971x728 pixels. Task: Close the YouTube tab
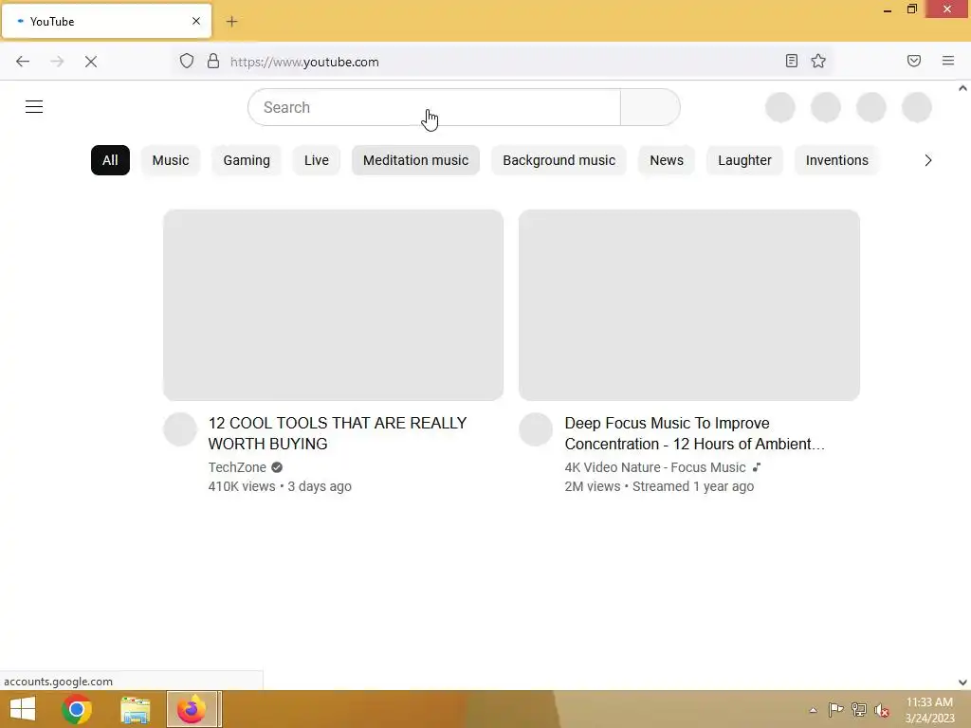coord(196,21)
